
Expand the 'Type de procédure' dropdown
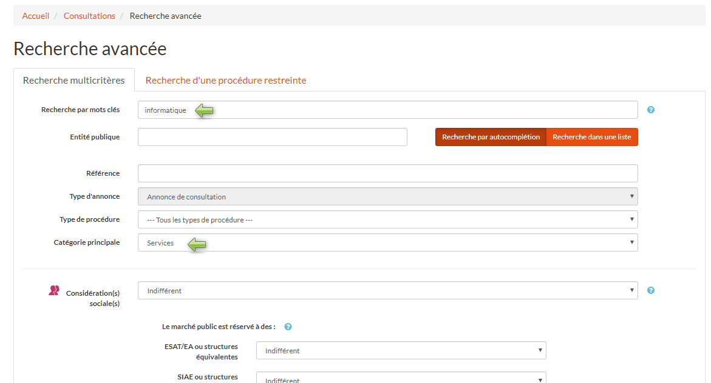point(387,219)
